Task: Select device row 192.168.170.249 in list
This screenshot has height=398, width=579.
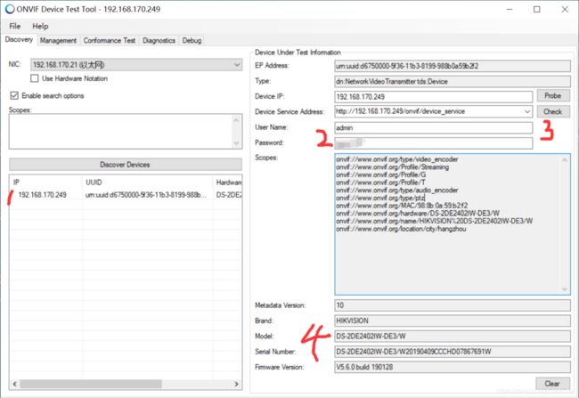Action: (126, 195)
